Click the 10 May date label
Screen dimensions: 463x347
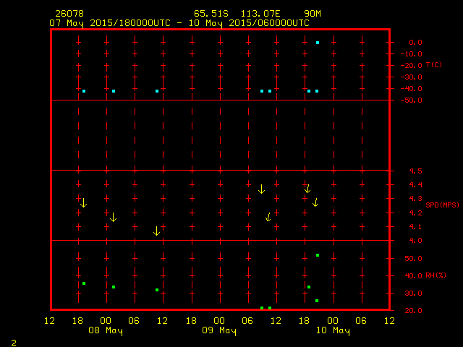coord(333,331)
